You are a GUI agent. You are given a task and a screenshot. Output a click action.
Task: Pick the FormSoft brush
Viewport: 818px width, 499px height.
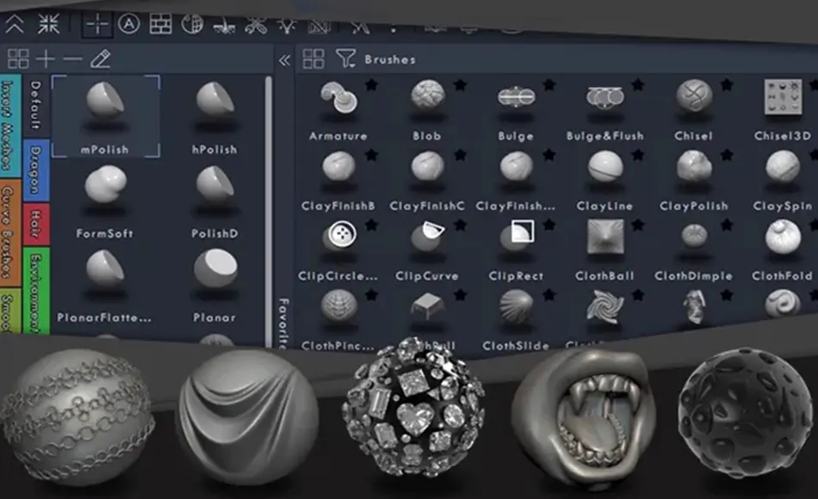pyautogui.click(x=105, y=201)
